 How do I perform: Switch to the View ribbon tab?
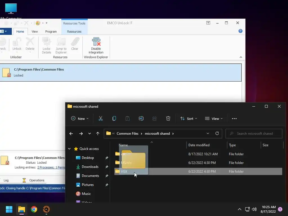[x=35, y=31]
